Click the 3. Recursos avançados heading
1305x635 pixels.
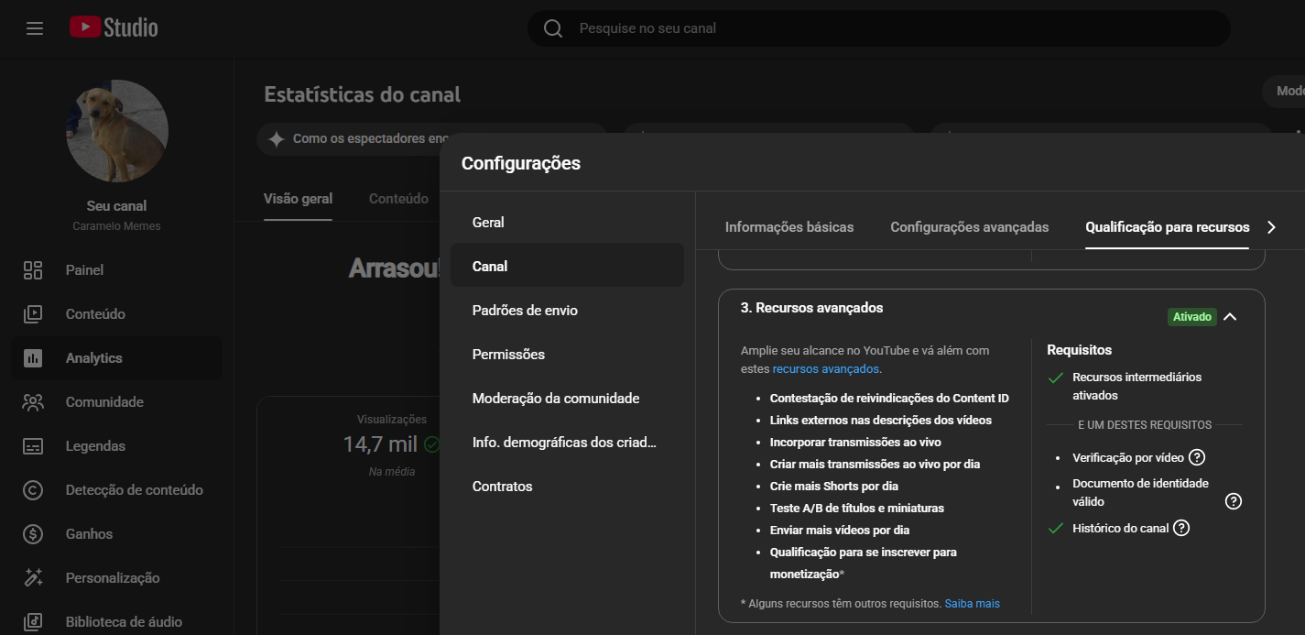(x=812, y=308)
